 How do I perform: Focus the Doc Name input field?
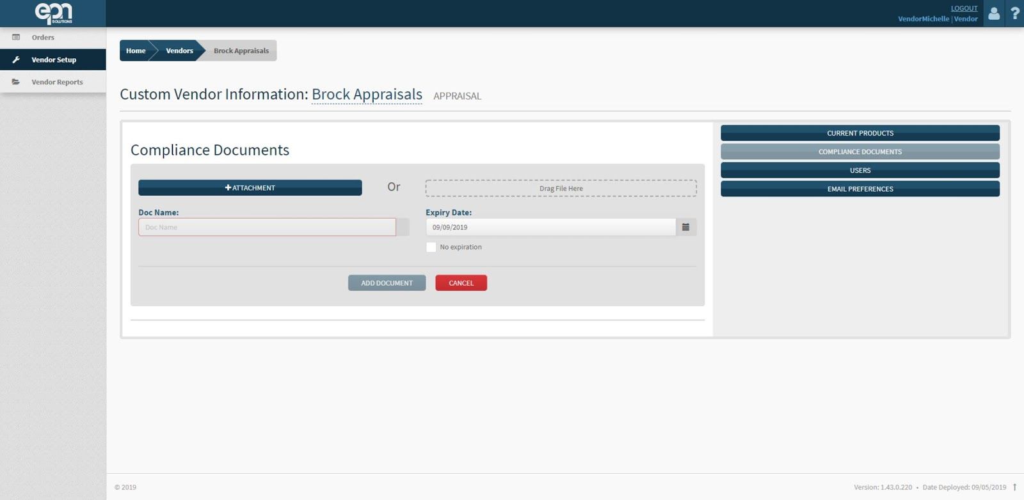267,227
